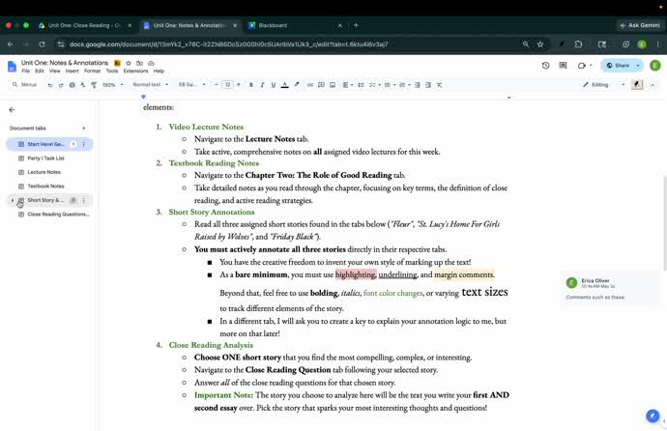Open the numbered list dropdown
Screen dimensions: 667x431
[404, 85]
